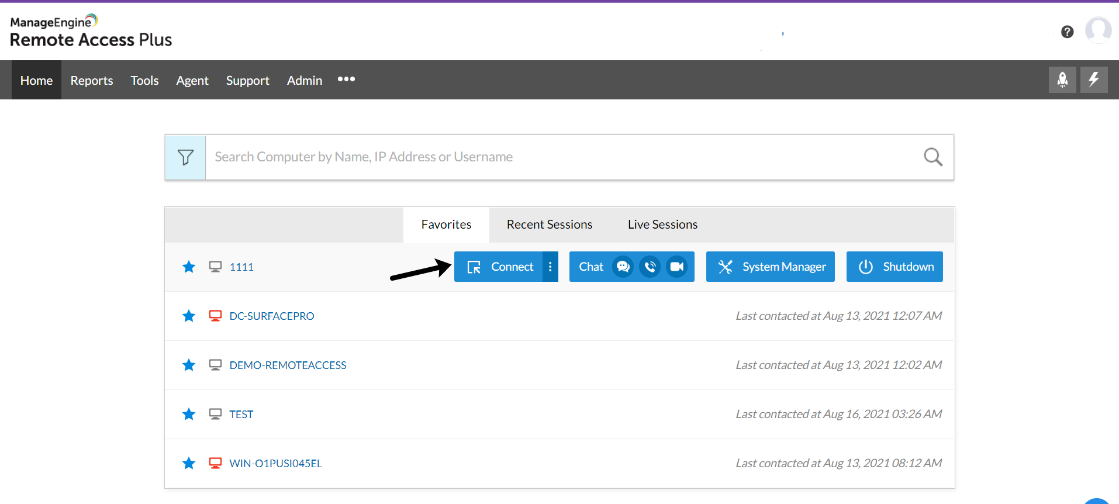
Task: Open the Tools menu
Action: [144, 80]
